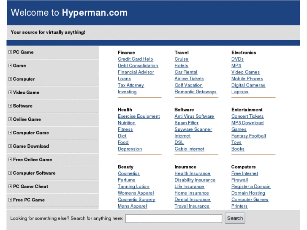Image resolution: width=307 pixels, height=230 pixels.
Task: Open Credit Card Help link
Action: click(136, 59)
